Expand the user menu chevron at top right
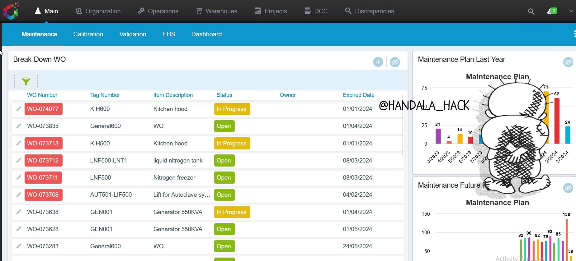This screenshot has width=576, height=261. [571, 11]
